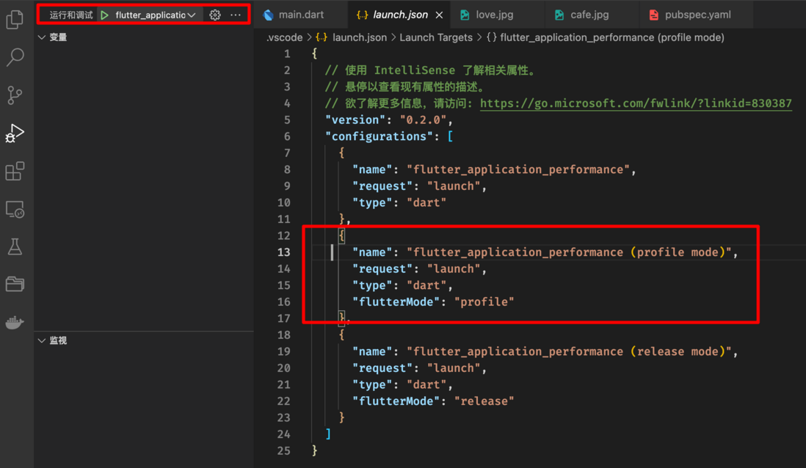The image size is (806, 468).
Task: Click the Launch Targets breadcrumb
Action: click(436, 37)
